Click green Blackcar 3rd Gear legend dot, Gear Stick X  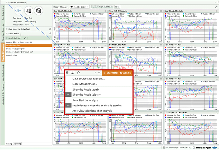(73, 16)
